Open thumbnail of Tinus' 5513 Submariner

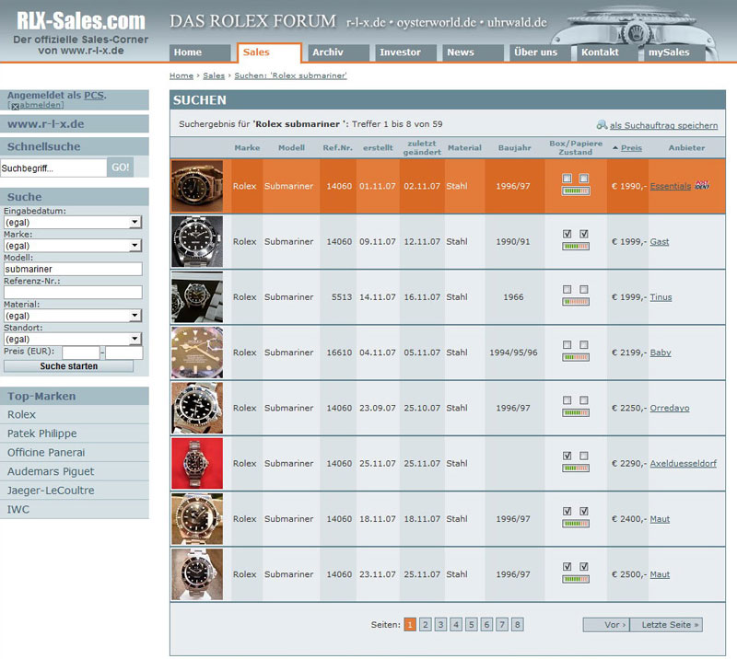[x=197, y=297]
